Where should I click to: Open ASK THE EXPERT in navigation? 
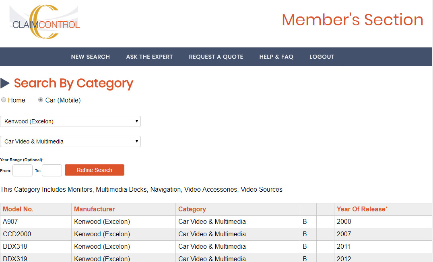click(x=149, y=57)
